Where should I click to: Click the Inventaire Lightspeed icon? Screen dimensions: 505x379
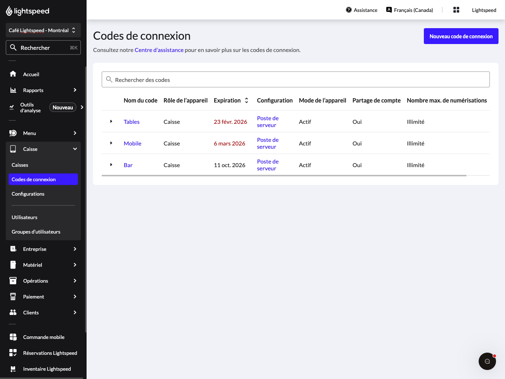pos(13,369)
